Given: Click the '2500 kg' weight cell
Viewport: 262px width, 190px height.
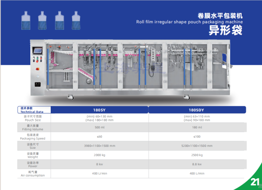Looking at the screenshot, I should pyautogui.click(x=197, y=155).
